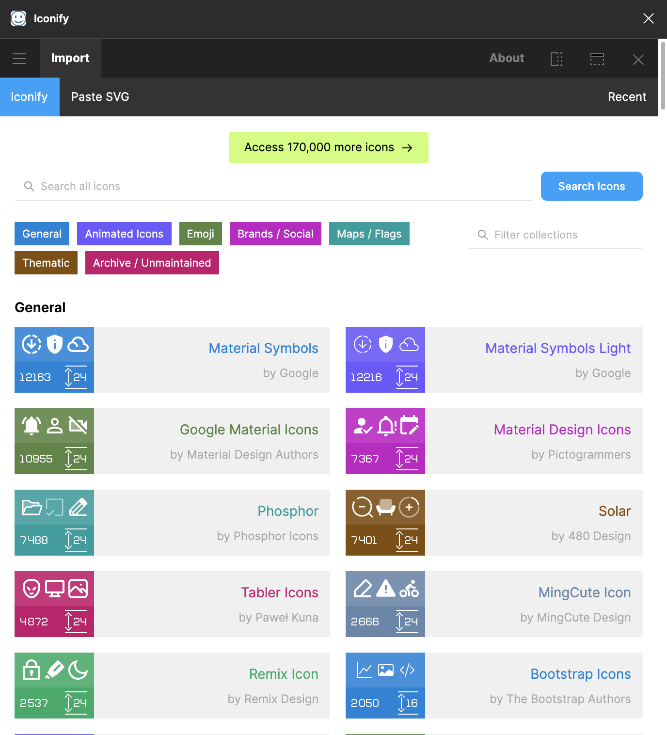Click 'by The Bootstrap Authors' text

tap(560, 699)
